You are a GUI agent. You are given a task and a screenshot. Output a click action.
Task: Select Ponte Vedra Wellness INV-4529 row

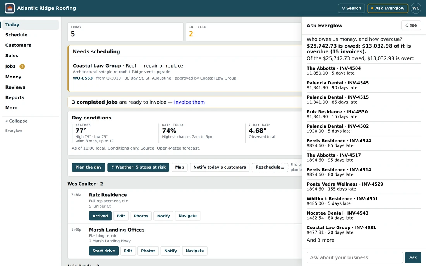tap(364, 187)
